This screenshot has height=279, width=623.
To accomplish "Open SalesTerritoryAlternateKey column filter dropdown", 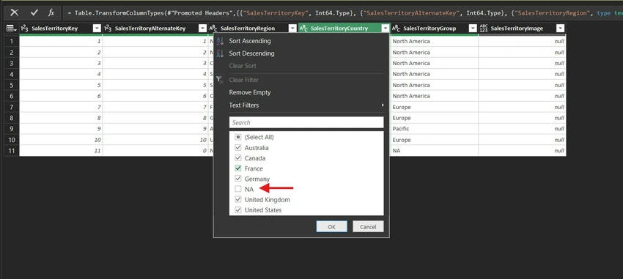I will point(202,28).
